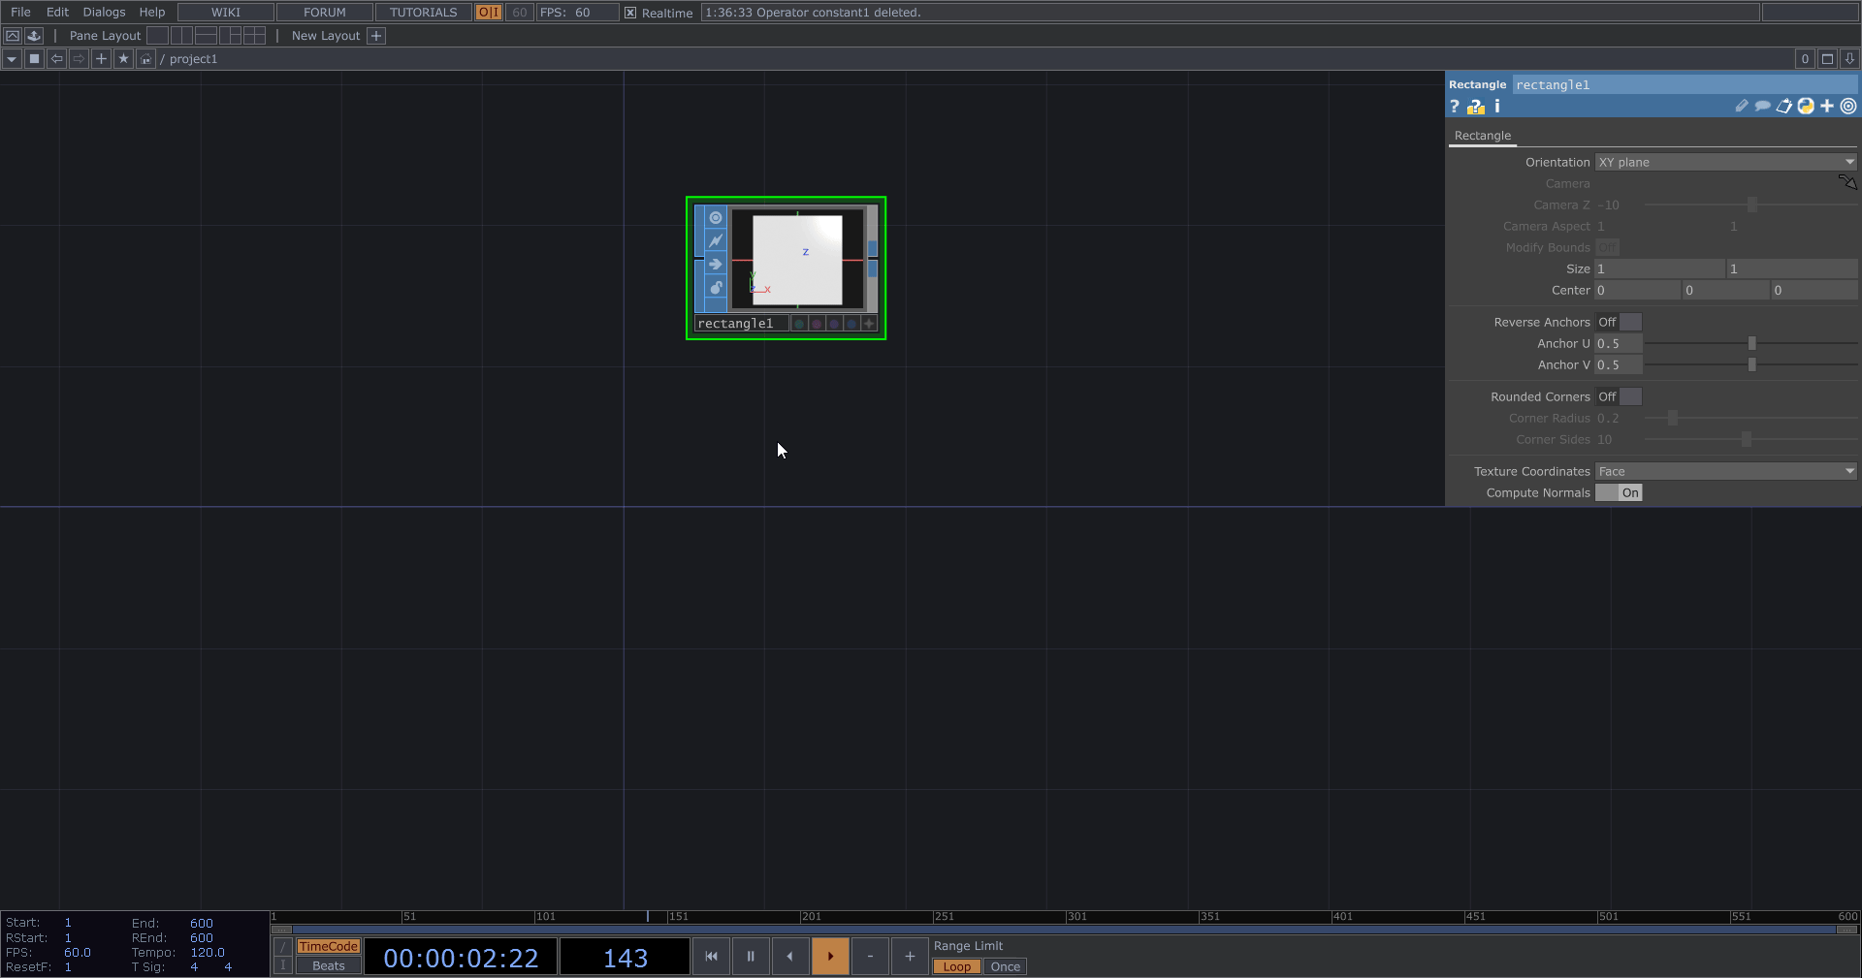
Task: Open the pane type dropdown arrow
Action: (12, 59)
